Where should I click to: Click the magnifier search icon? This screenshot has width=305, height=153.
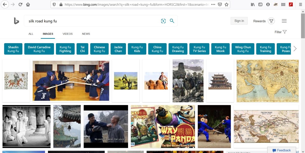172,21
